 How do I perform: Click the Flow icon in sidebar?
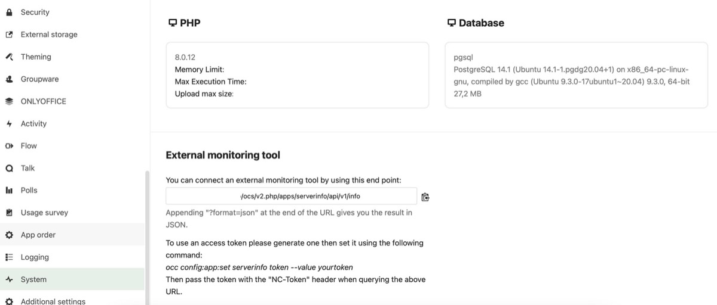click(9, 146)
